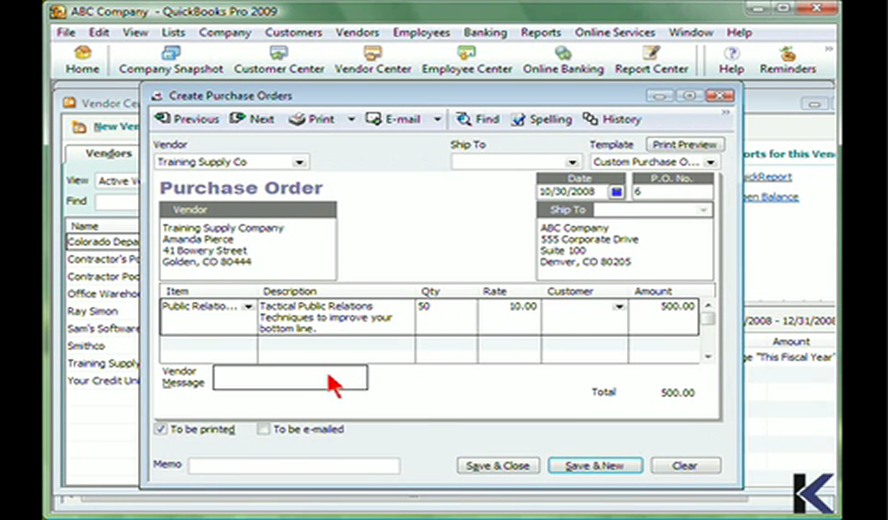Open the Print options dropdown arrow
Screen dimensions: 888x520
coord(351,120)
